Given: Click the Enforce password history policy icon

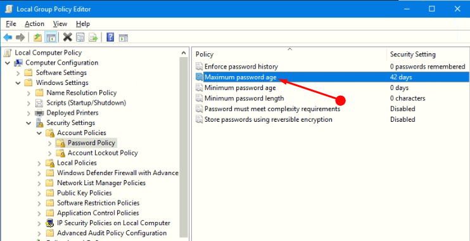Looking at the screenshot, I should point(199,67).
